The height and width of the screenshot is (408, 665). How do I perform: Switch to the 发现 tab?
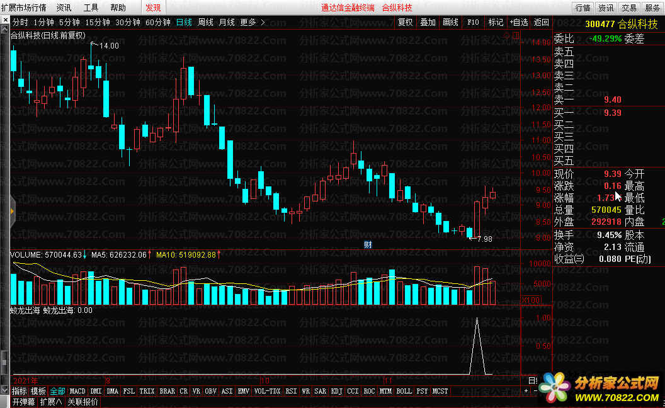[x=153, y=8]
